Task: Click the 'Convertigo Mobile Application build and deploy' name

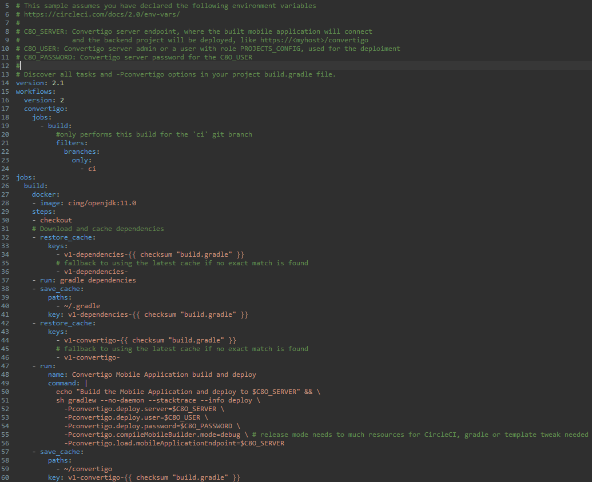Action: click(x=164, y=375)
